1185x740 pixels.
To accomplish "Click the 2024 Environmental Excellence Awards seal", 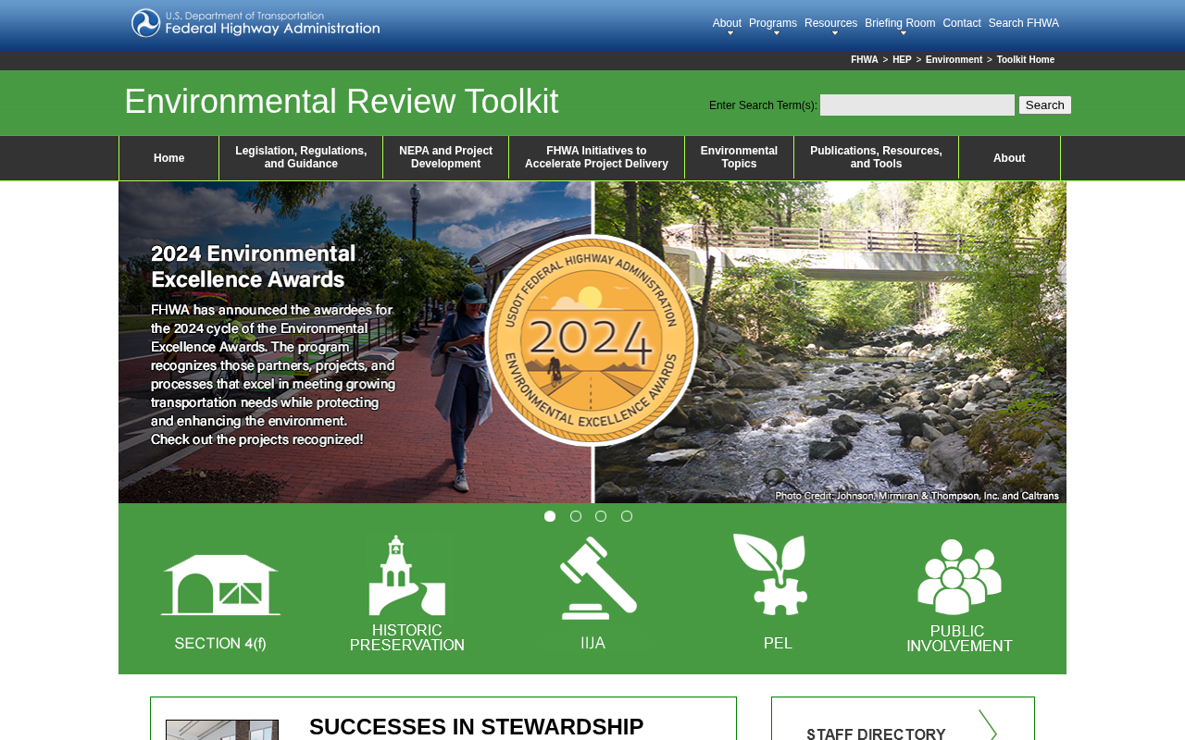I will [x=592, y=340].
